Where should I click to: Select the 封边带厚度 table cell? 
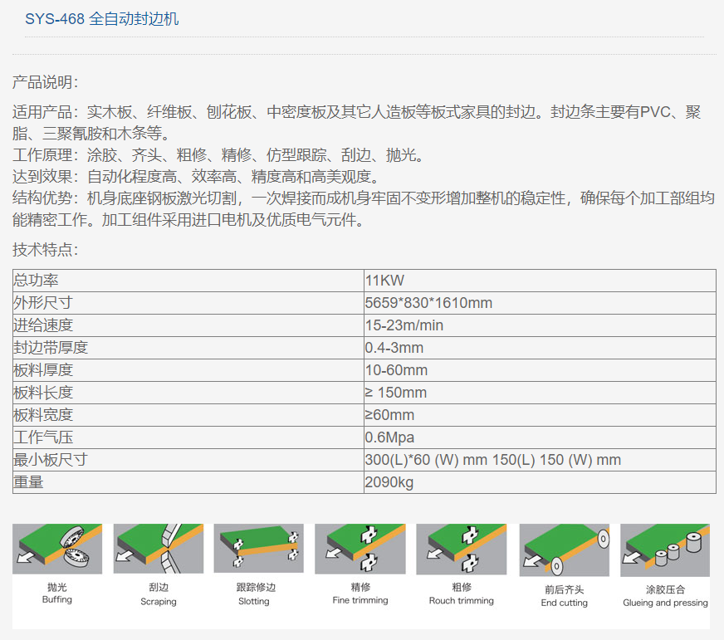tap(188, 348)
